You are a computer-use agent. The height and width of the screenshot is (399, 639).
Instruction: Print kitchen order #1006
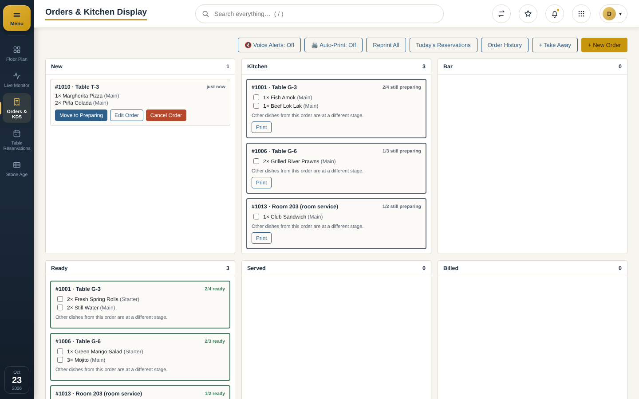[261, 183]
